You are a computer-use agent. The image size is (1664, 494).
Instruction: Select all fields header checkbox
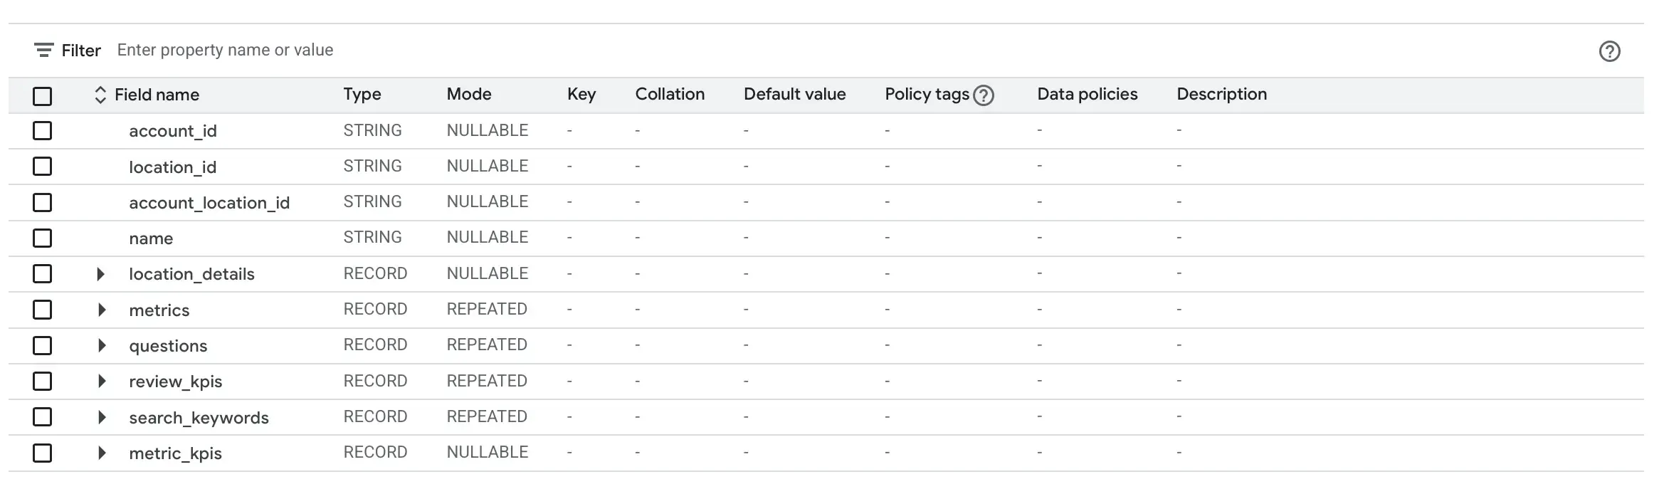tap(43, 95)
